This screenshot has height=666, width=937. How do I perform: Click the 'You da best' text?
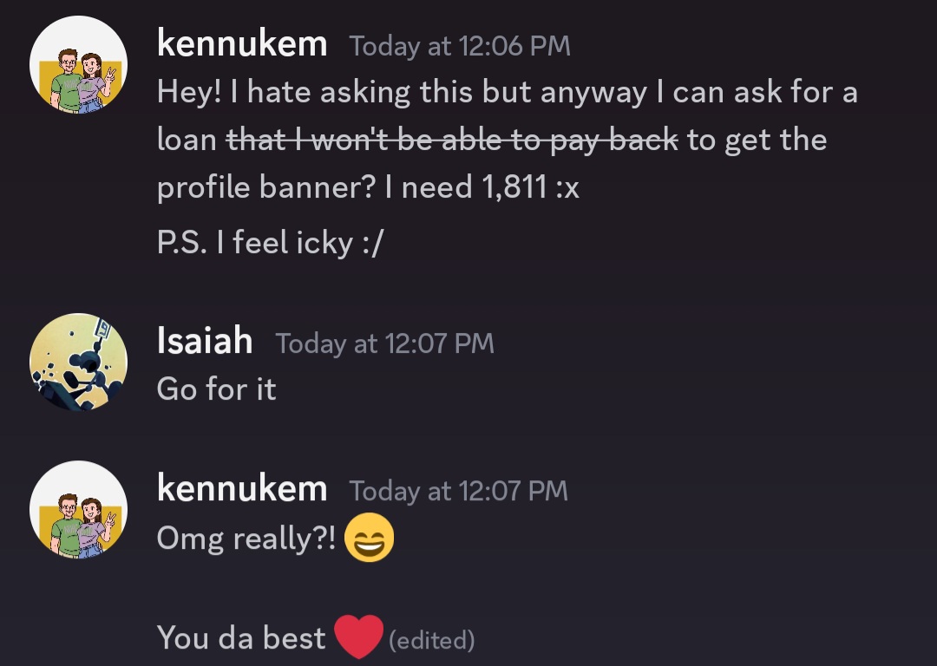[x=241, y=637]
